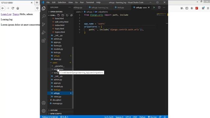Open new tab in Firefox window
Screen dimensions: 210x118
coord(37,2)
